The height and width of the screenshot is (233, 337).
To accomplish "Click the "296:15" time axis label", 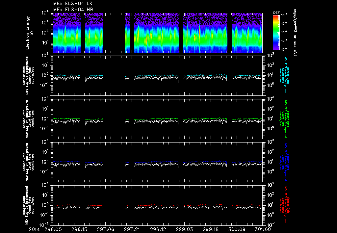I will point(79,229).
